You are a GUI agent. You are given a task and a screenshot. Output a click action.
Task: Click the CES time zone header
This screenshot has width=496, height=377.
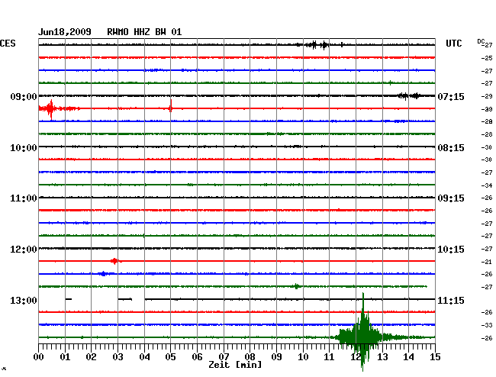(8, 43)
